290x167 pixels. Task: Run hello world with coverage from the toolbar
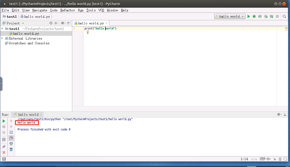point(260,16)
